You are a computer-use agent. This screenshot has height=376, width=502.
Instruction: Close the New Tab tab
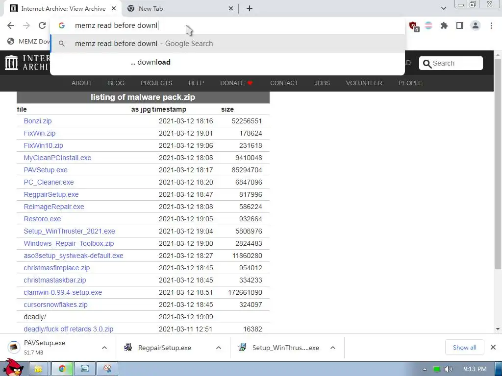[231, 9]
